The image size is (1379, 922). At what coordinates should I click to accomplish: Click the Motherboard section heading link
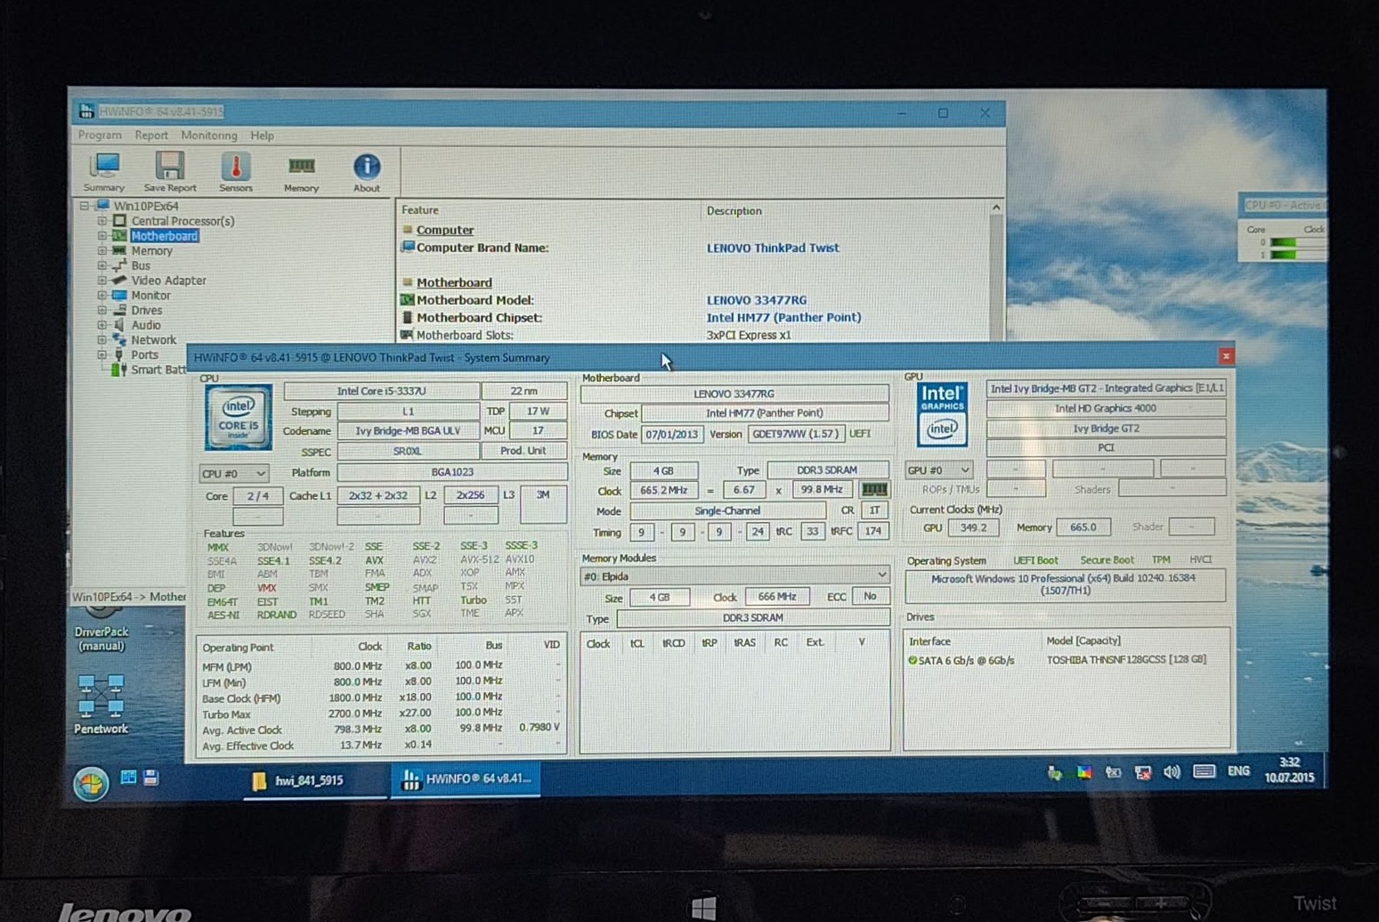click(454, 282)
